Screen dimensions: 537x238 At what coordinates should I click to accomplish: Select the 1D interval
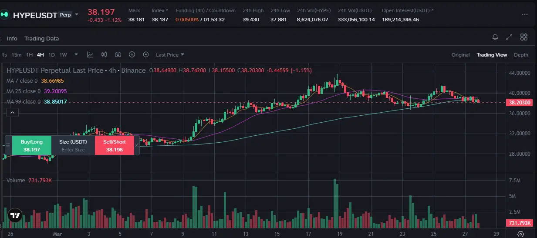click(51, 55)
